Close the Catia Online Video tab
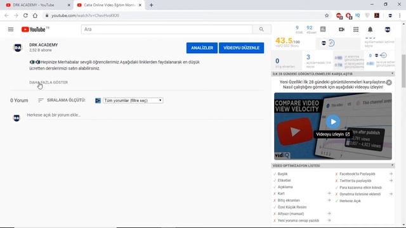Viewport: 406px width, 228px height. pyautogui.click(x=140, y=5)
